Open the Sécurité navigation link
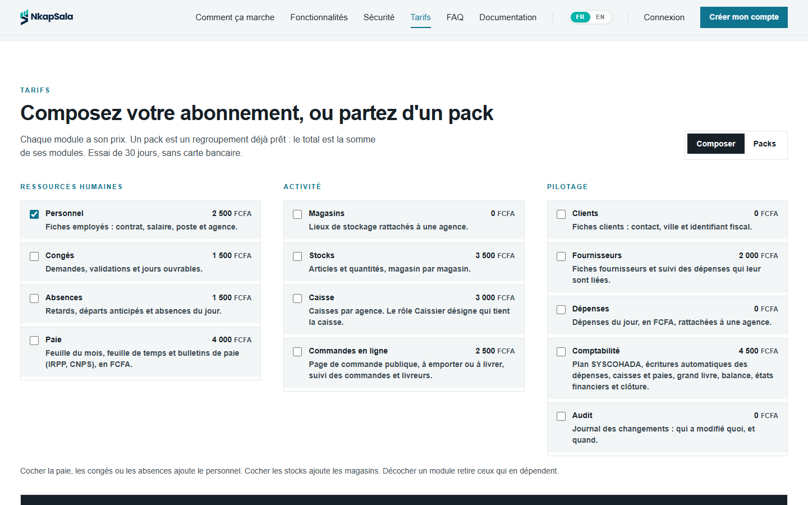The image size is (808, 505). [379, 17]
